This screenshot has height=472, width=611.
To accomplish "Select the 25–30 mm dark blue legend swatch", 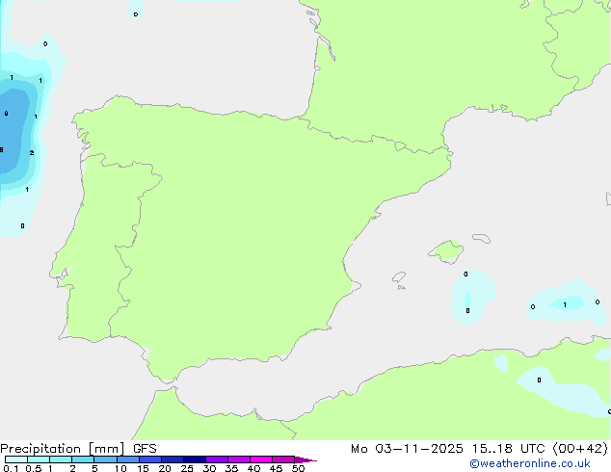I will (194, 459).
